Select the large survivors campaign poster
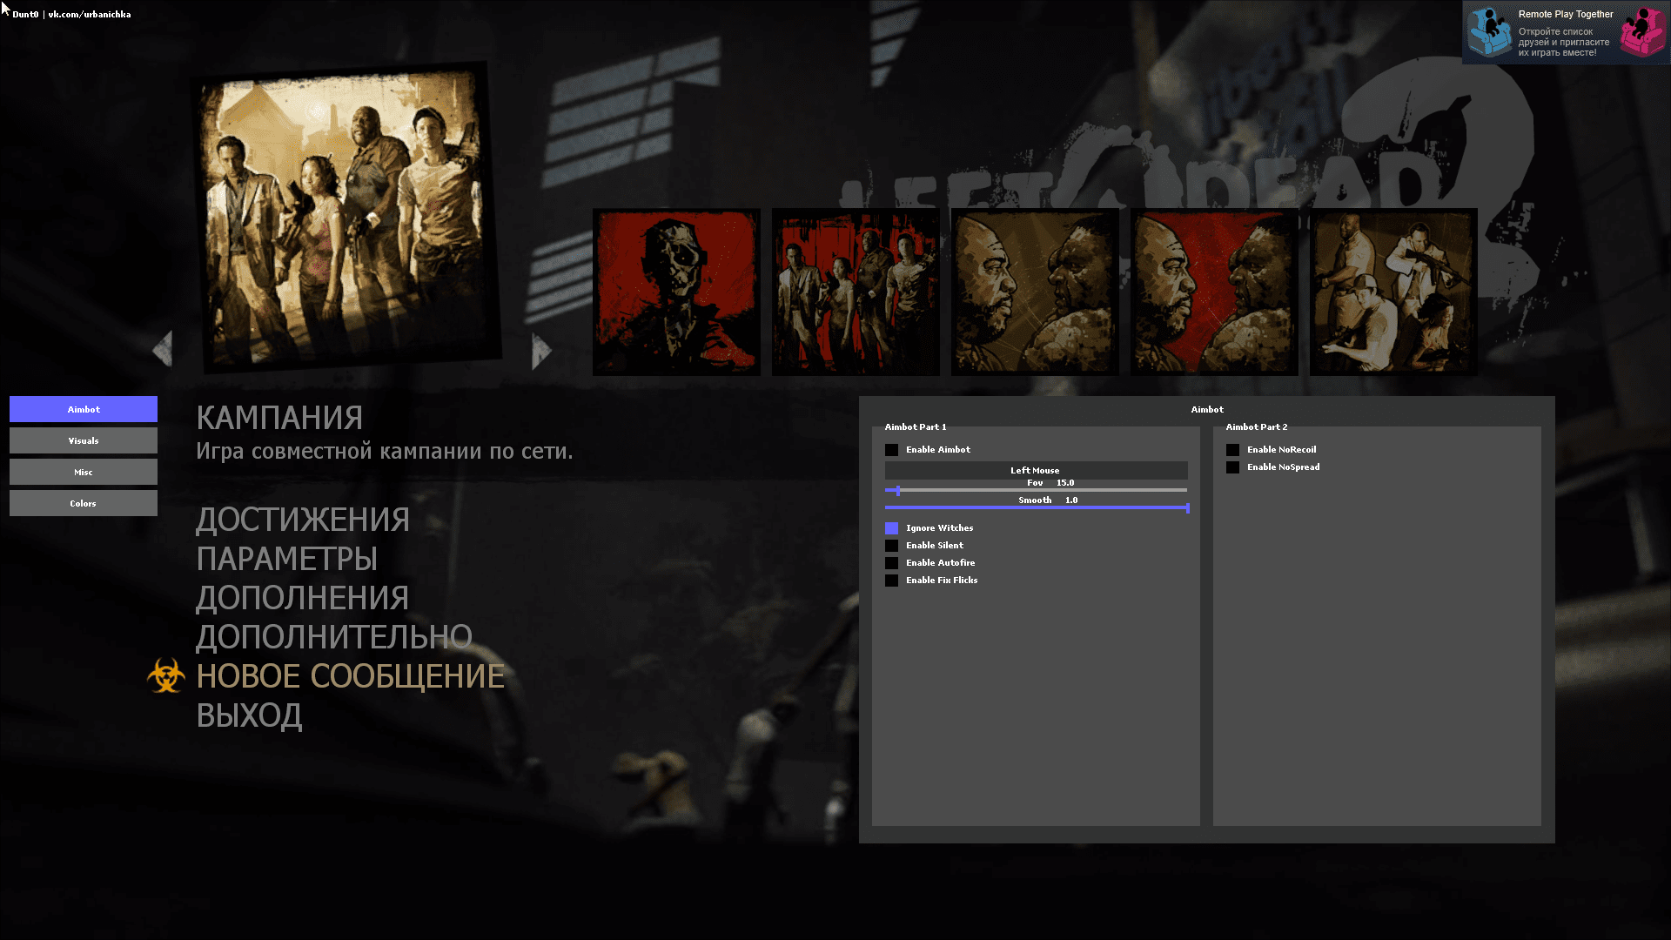 [346, 218]
